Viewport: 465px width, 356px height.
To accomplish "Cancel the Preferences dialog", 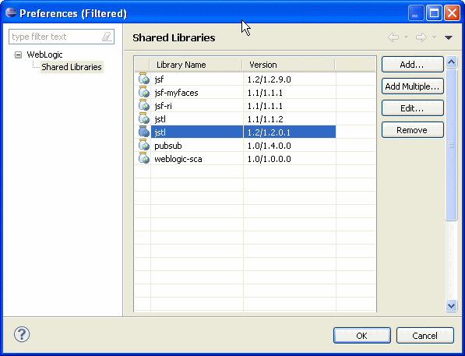I will 425,336.
